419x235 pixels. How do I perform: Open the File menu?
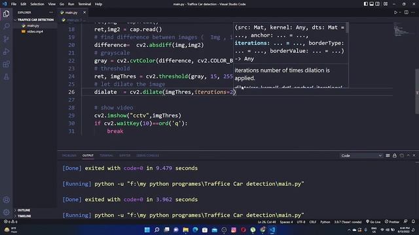click(x=14, y=4)
